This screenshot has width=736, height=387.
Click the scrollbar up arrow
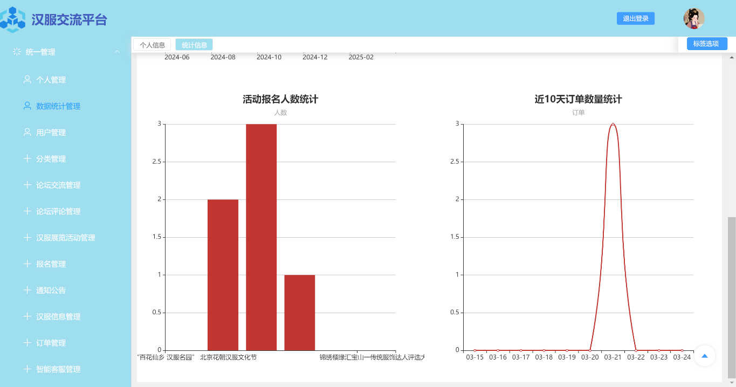pyautogui.click(x=731, y=57)
